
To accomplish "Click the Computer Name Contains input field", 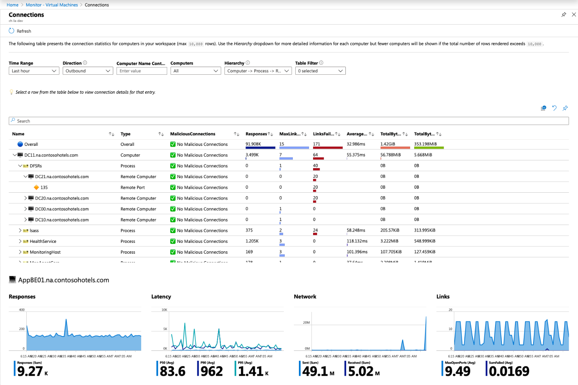I will (x=142, y=71).
